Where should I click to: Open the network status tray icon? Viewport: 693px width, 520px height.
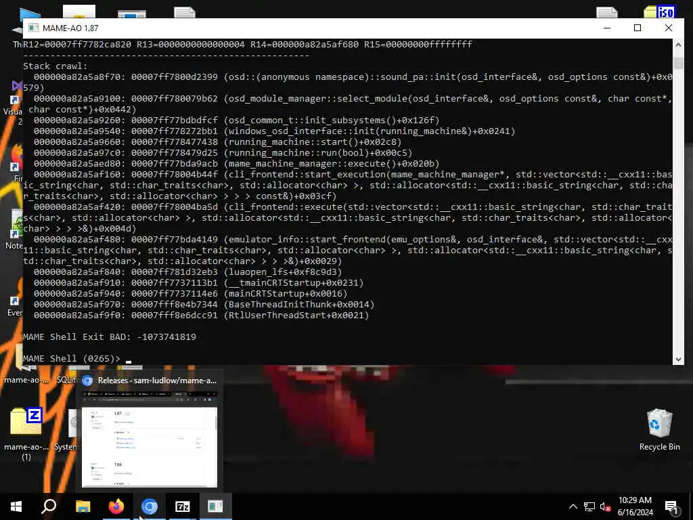589,506
